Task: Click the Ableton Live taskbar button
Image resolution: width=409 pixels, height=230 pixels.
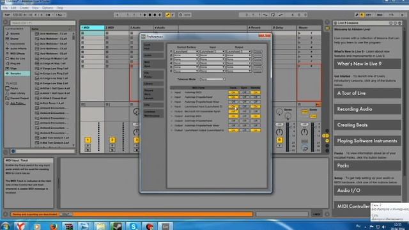Action: (166, 226)
